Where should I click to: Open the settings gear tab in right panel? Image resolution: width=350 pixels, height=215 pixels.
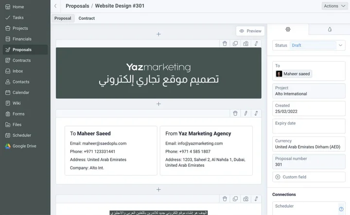(288, 29)
